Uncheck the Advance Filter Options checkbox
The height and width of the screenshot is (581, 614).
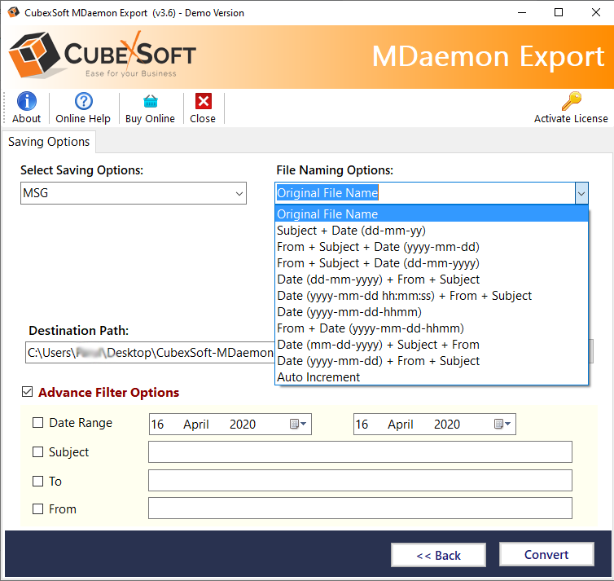coord(28,393)
